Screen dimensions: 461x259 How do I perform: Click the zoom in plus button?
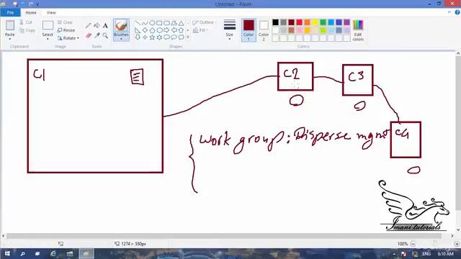pos(457,244)
